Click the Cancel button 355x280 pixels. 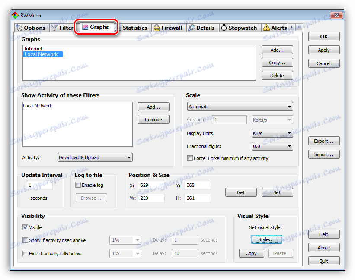[x=324, y=63]
